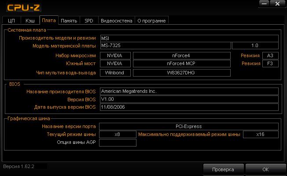
Task: Click the Опция шины AGP label
Action: click(76, 142)
